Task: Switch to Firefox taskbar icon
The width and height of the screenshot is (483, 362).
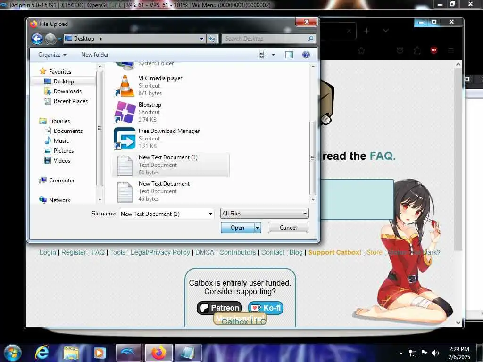Action: click(158, 353)
